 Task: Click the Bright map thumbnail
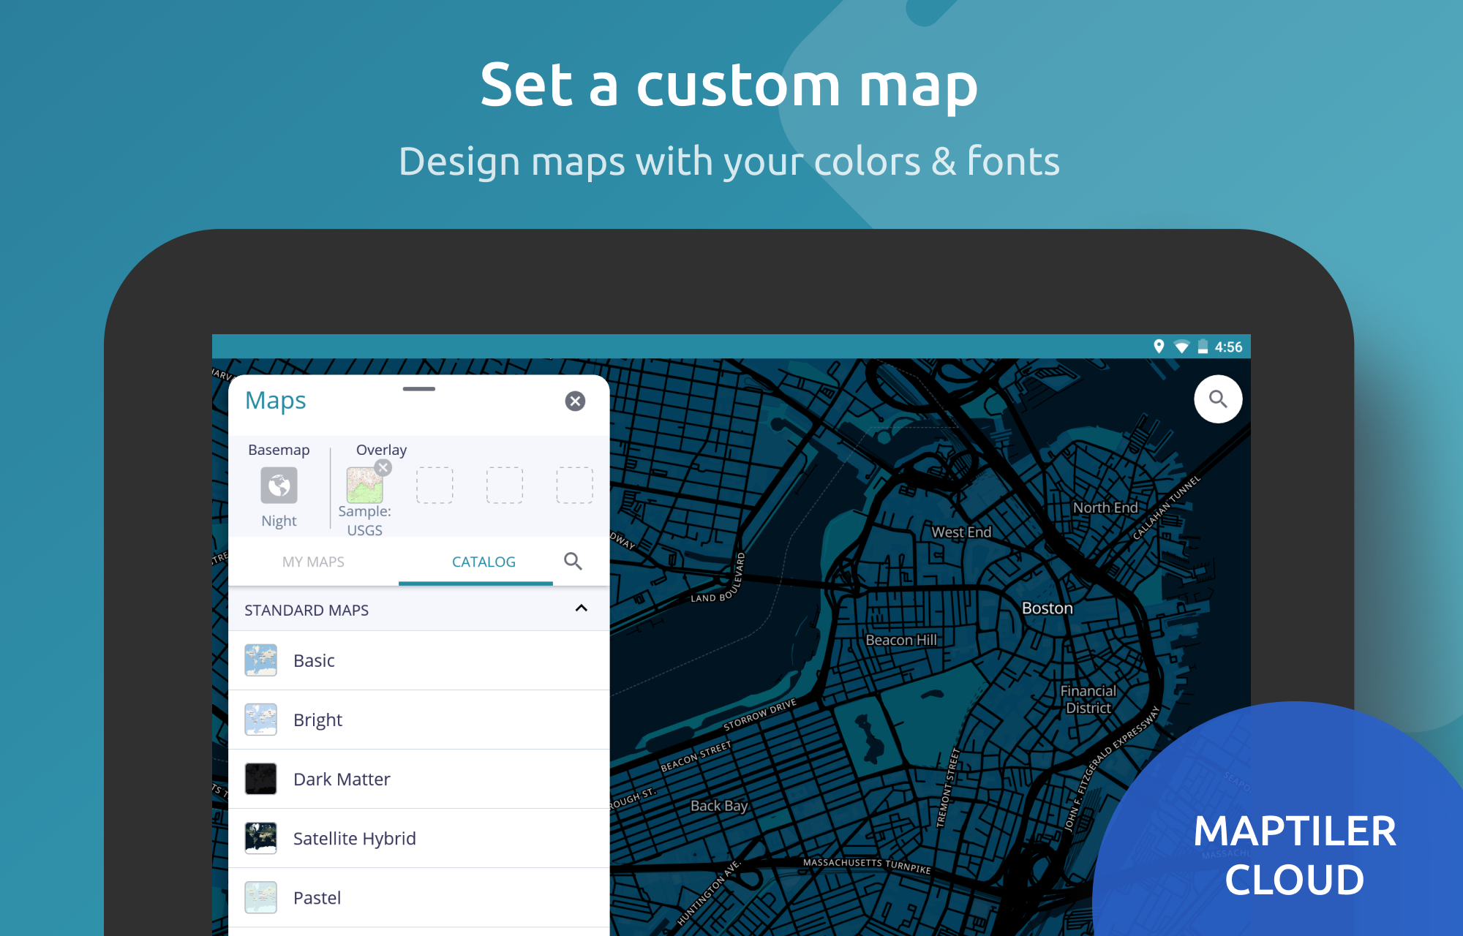tap(261, 720)
